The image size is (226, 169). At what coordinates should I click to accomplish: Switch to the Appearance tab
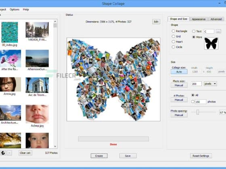[x=199, y=19]
